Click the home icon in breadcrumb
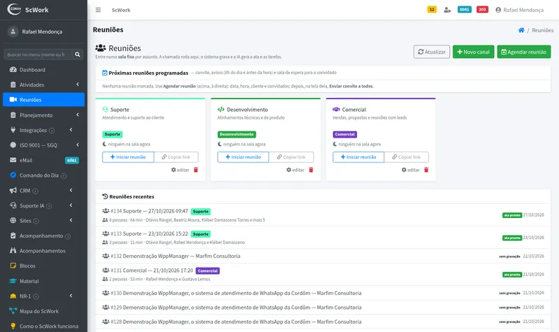The image size is (559, 332). [x=521, y=30]
